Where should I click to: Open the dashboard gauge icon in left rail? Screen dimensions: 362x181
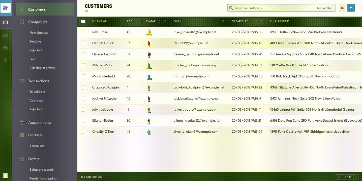pos(6,35)
